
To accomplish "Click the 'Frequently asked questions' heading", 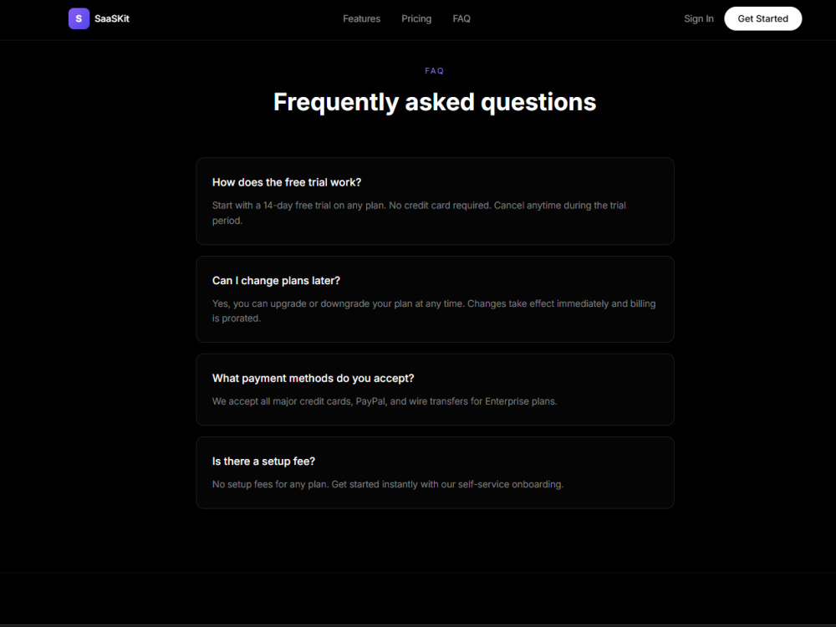I will 435,102.
